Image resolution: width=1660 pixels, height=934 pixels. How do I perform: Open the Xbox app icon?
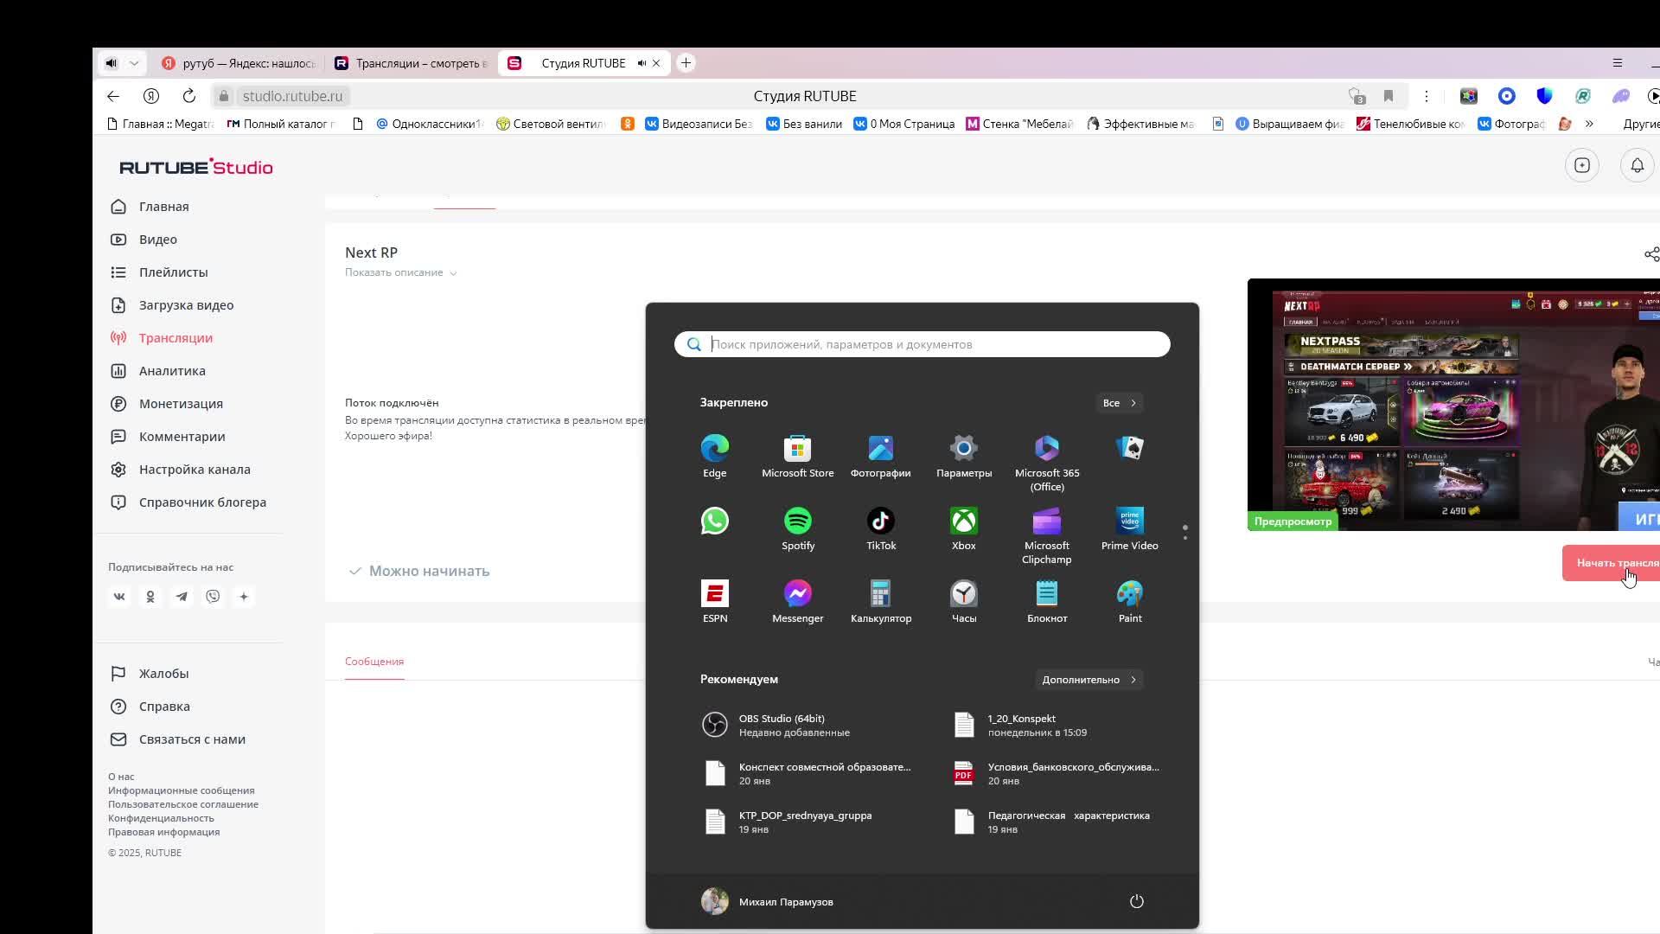963,521
